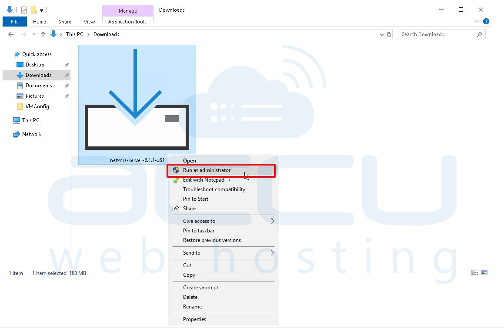Expand the Give access to submenu

[224, 221]
